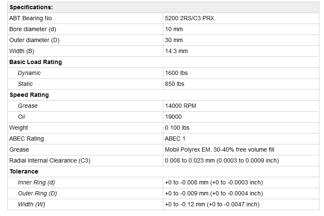Select the Weight 0.100 lbs value
This screenshot has height=216, width=324.
pyautogui.click(x=177, y=128)
